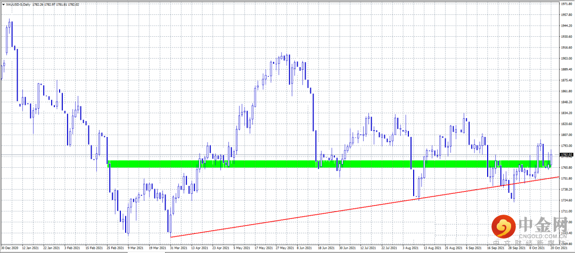Screen dimensions: 575x253
Task: Click the 1971.80 price axis label
Action: point(567,4)
